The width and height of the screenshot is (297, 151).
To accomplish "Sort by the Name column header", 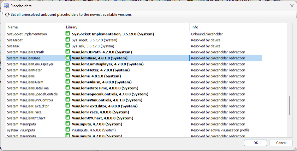I will click(x=35, y=27).
